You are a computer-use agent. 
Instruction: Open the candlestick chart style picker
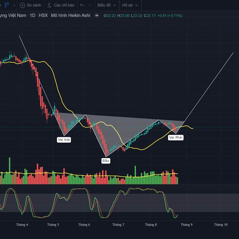[x=6, y=5]
